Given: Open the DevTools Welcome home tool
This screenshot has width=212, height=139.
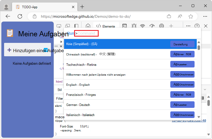Looking at the screenshot, I should [88, 26].
